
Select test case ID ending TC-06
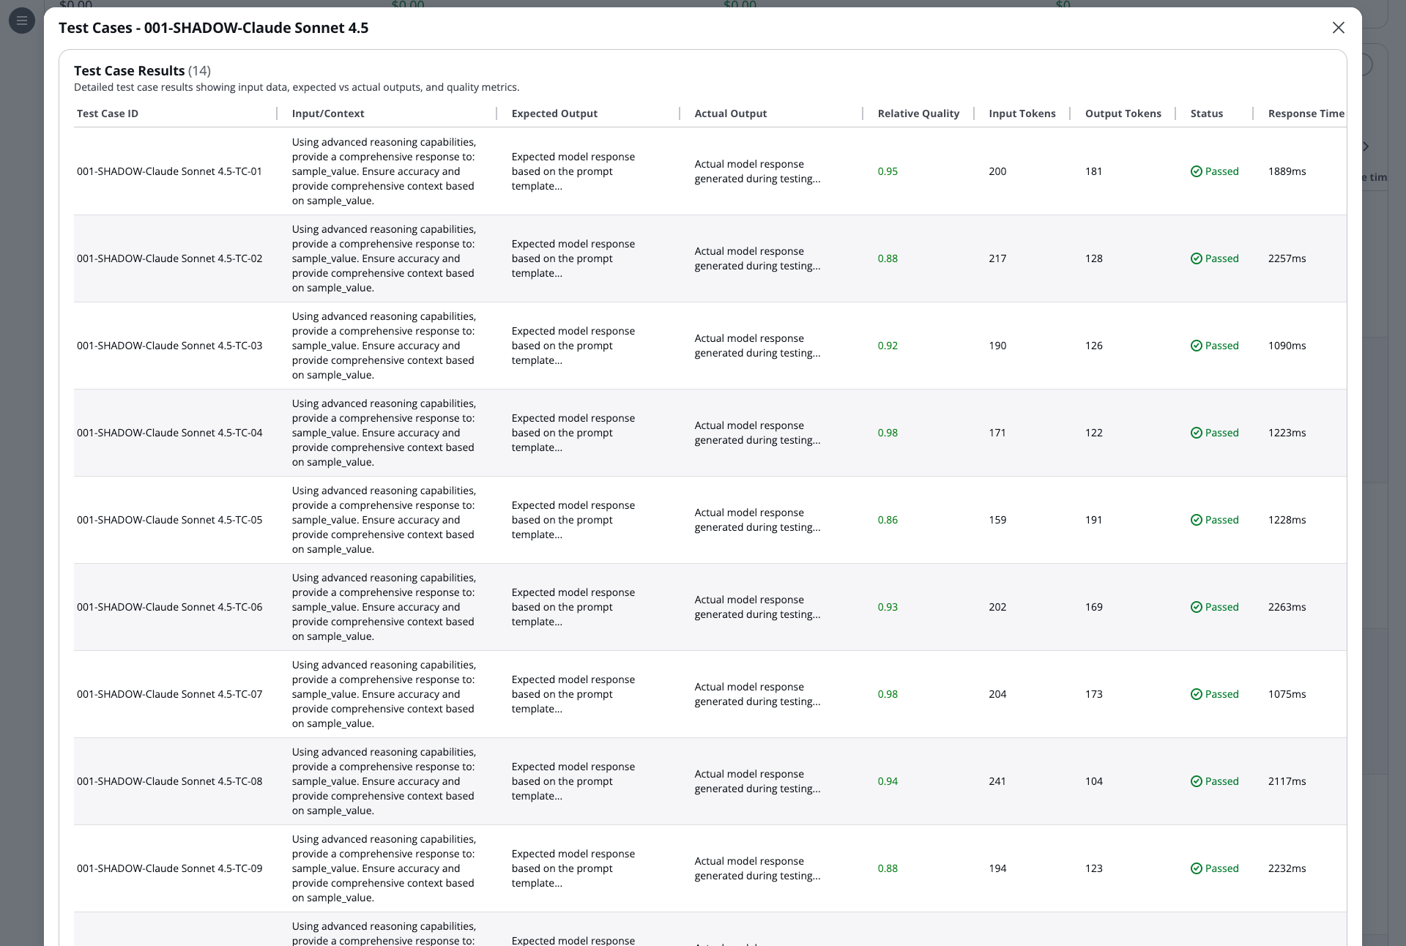coord(169,607)
